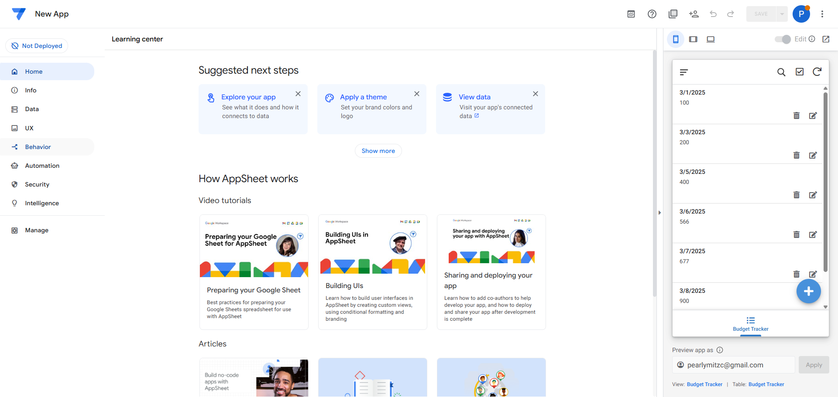Edit the 3/3/2025 row with pencil icon

813,155
